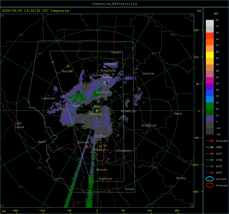
Task: Click the 42 dBZ pink color swatch
Action: [x=210, y=74]
